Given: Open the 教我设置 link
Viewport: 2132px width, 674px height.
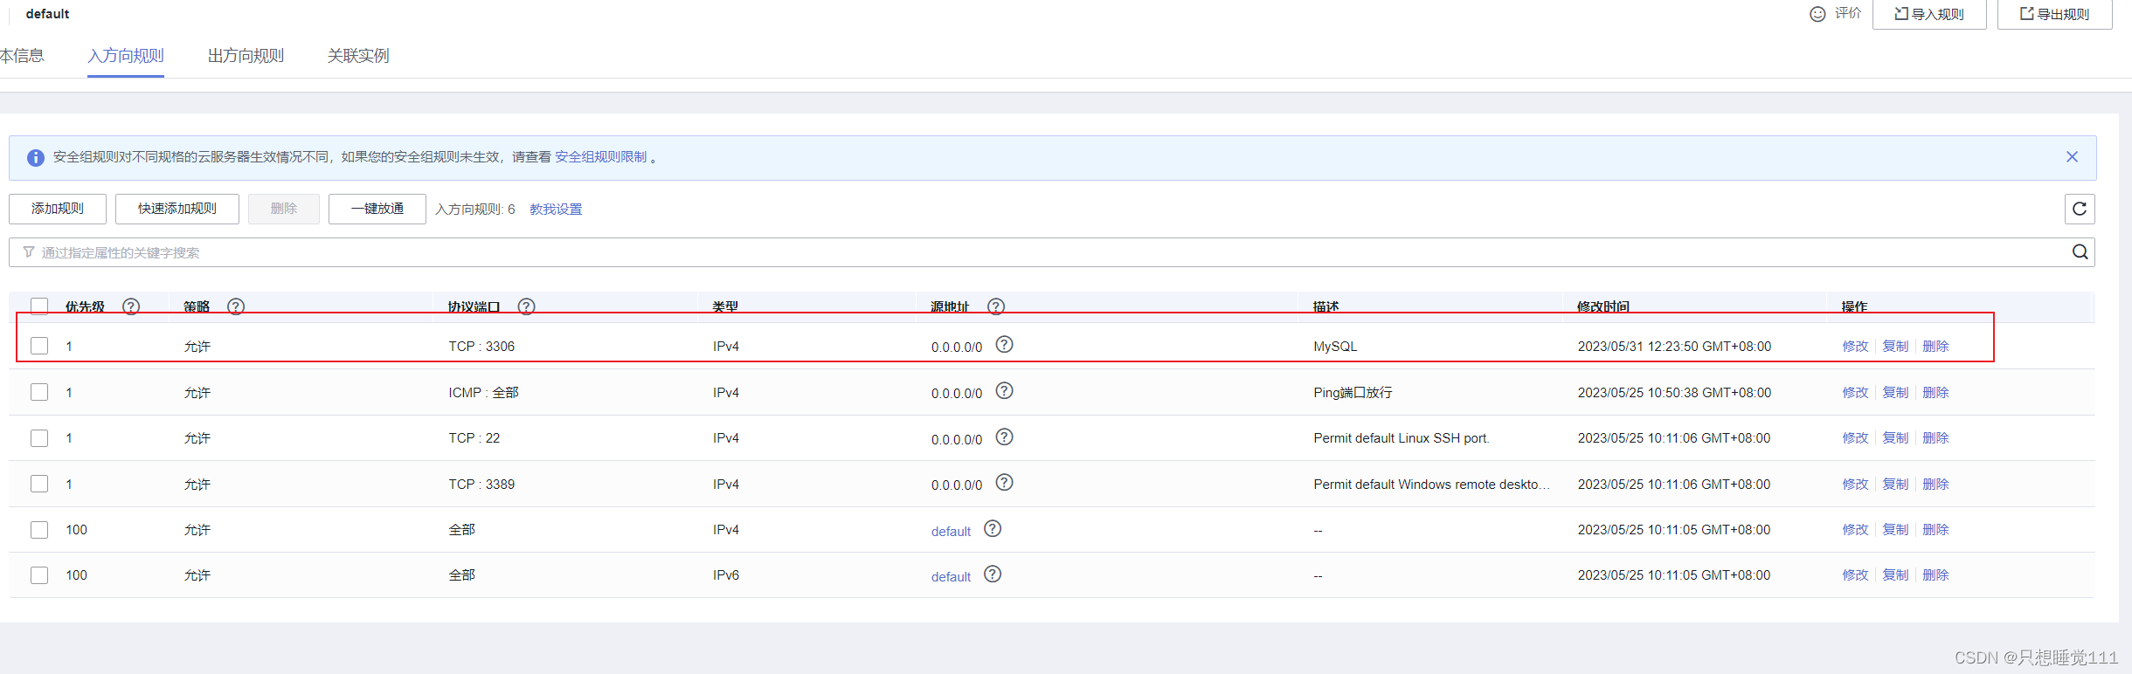Looking at the screenshot, I should point(556,210).
